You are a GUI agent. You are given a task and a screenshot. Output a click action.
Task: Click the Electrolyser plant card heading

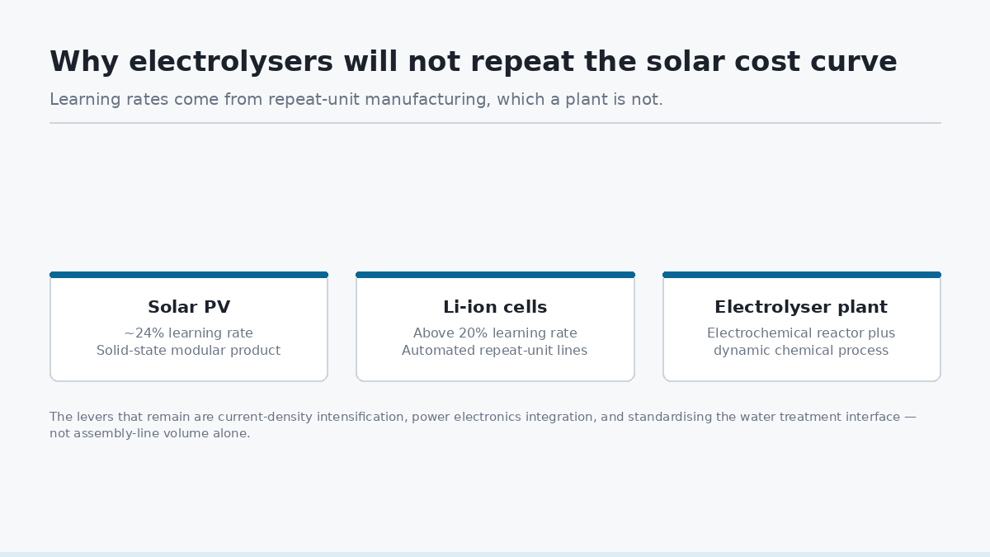801,307
